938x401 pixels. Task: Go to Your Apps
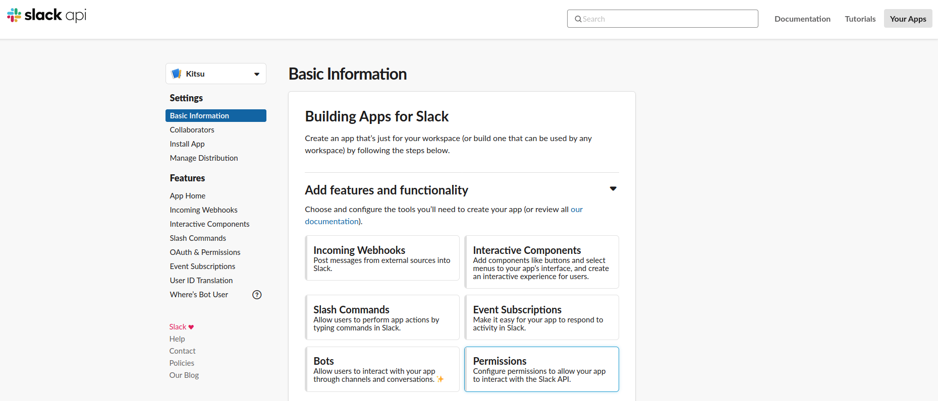[908, 19]
